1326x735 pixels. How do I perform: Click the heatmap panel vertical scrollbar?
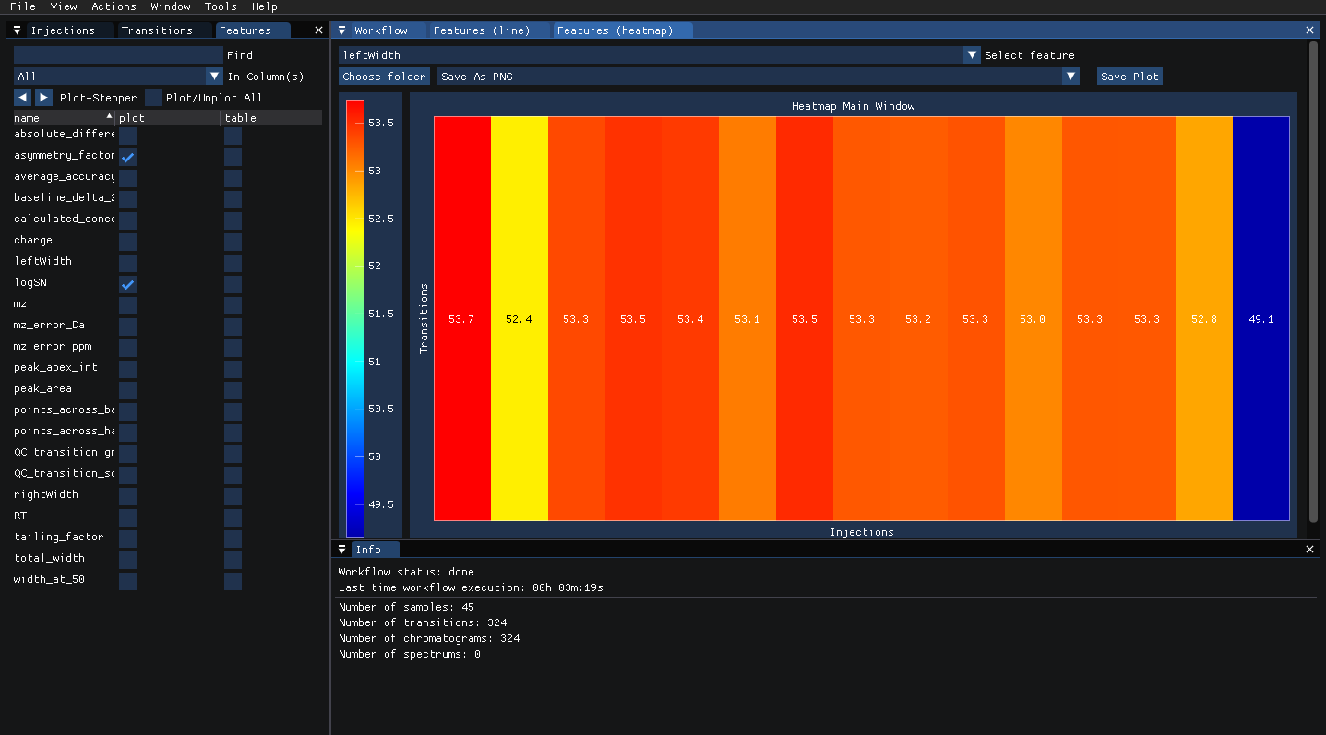tap(1314, 281)
